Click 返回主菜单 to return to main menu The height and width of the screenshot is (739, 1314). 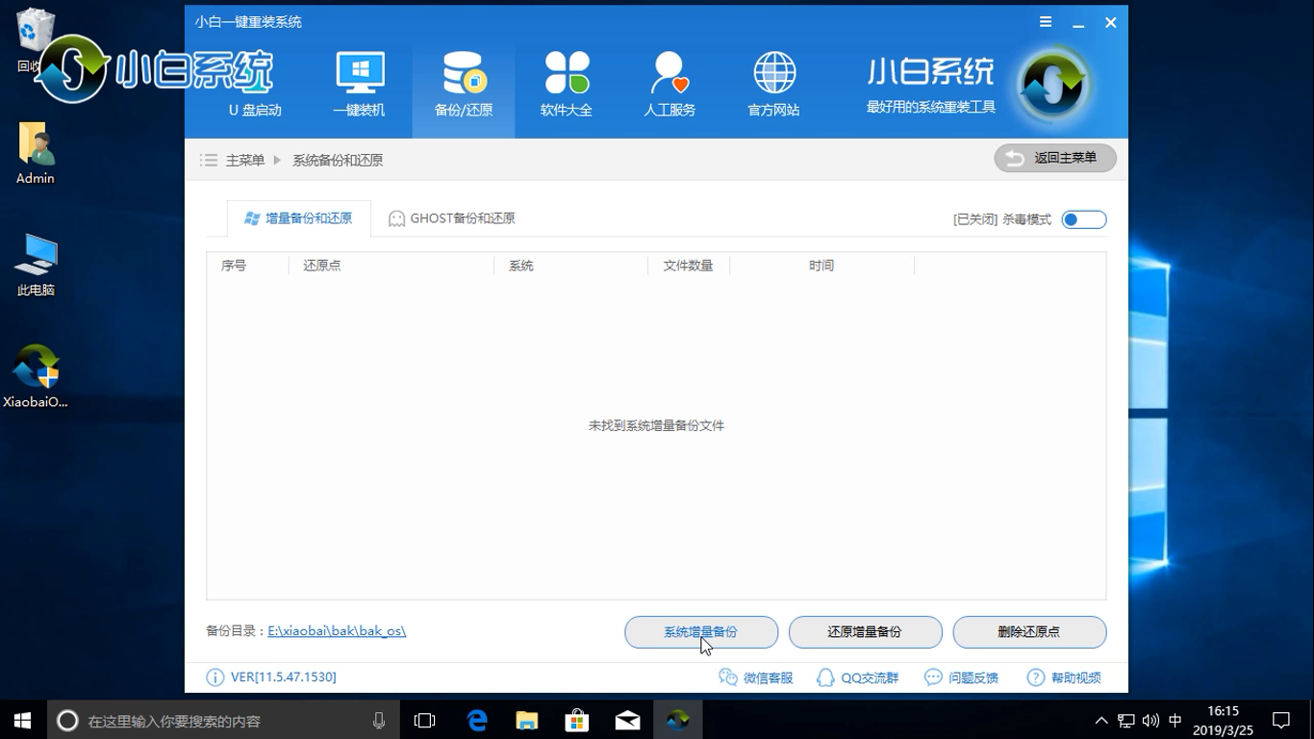coord(1055,158)
